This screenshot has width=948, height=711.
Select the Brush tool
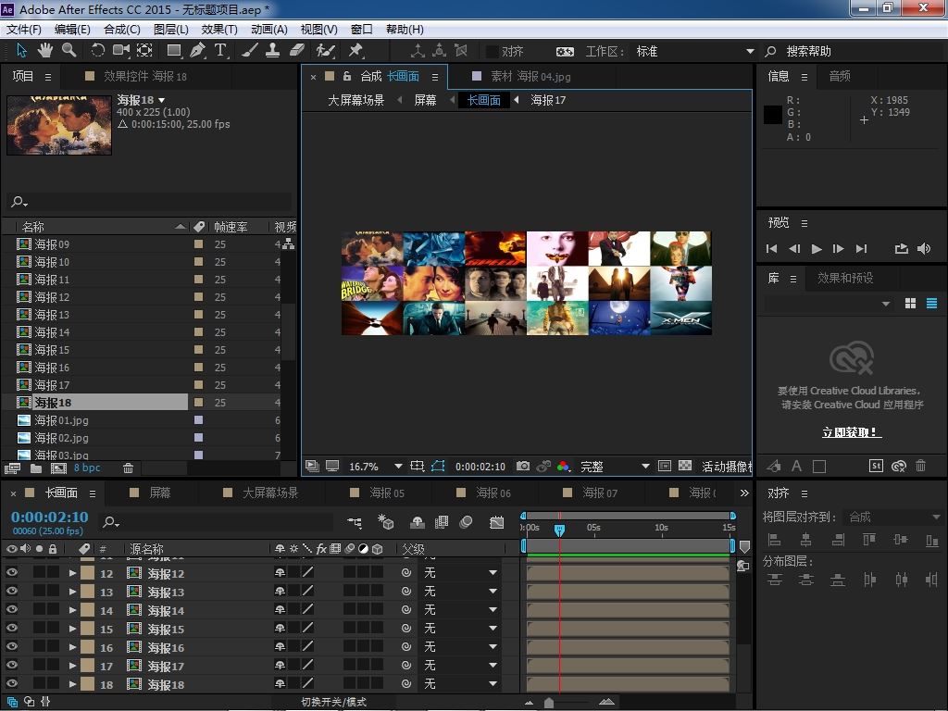(x=249, y=51)
